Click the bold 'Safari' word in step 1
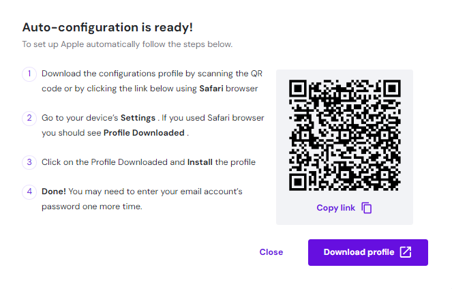Viewport: 452px width, 289px height. (213, 88)
